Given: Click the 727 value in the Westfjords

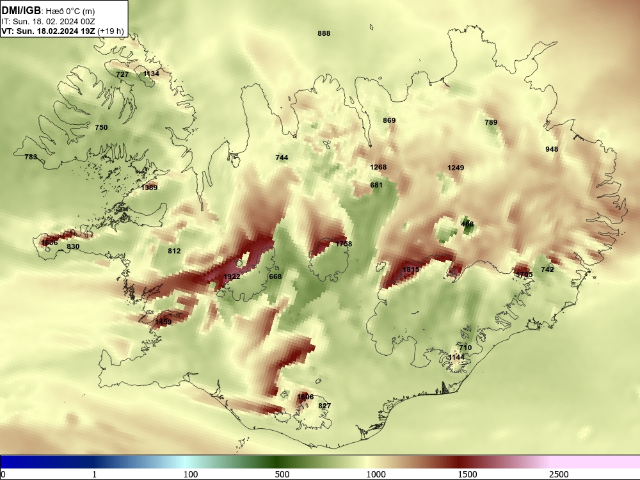Looking at the screenshot, I should click(122, 74).
